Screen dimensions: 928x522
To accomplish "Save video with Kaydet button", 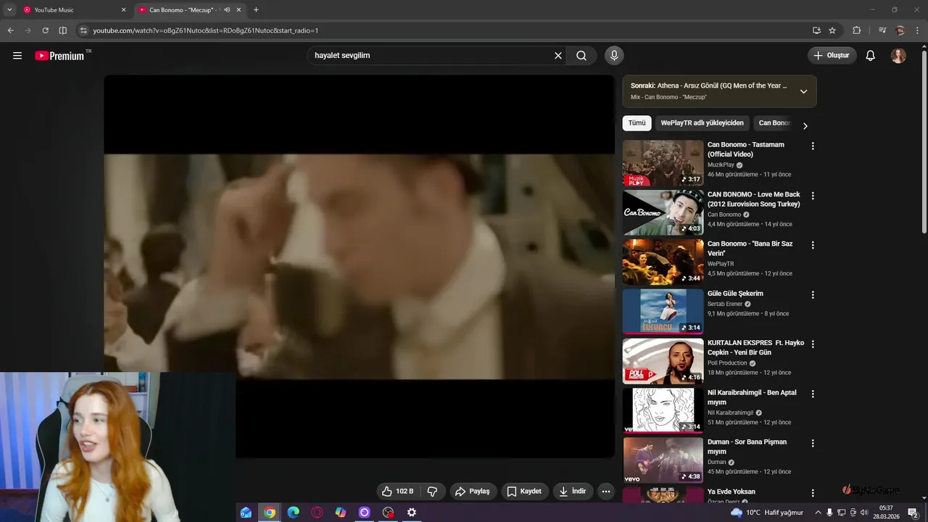I will 524,492.
